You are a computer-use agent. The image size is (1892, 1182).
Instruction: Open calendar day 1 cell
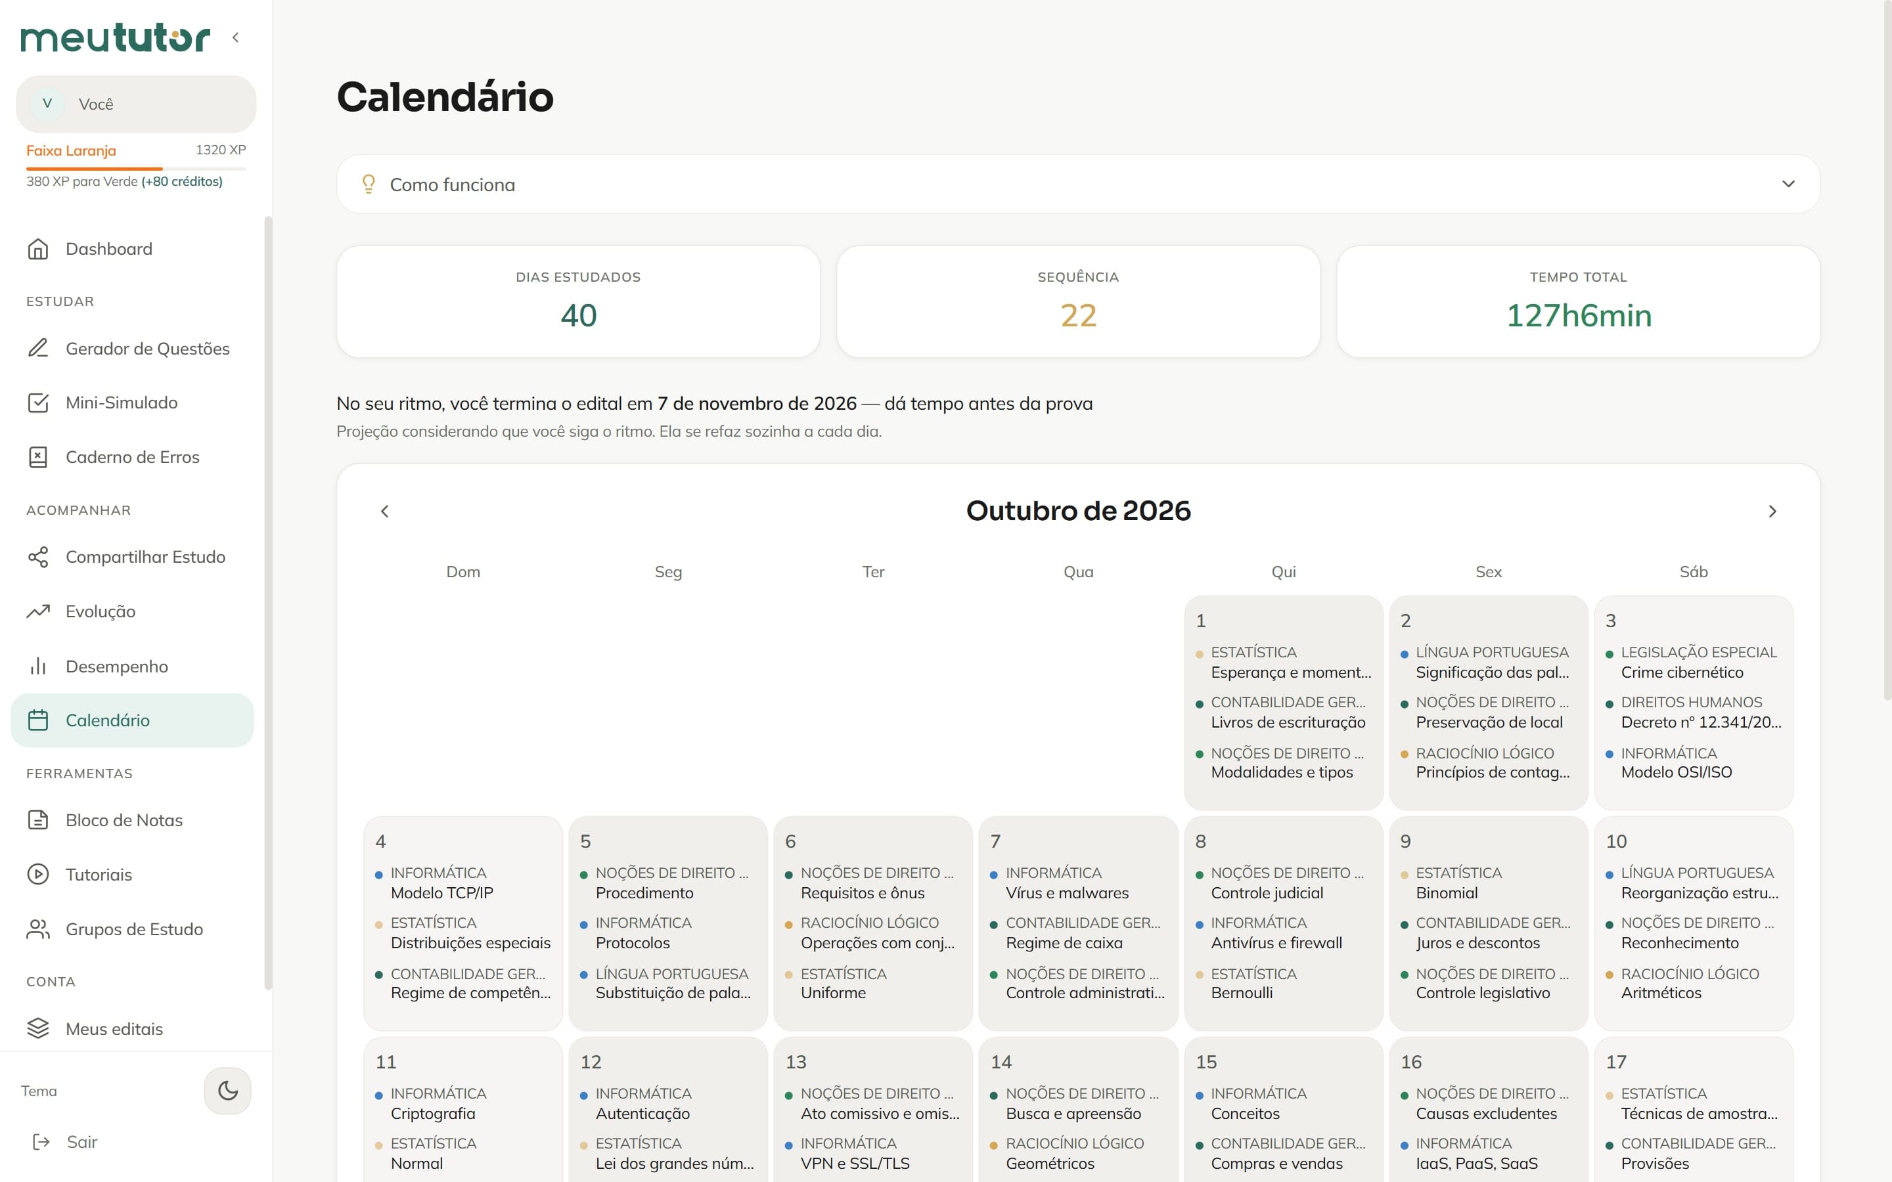click(1283, 702)
